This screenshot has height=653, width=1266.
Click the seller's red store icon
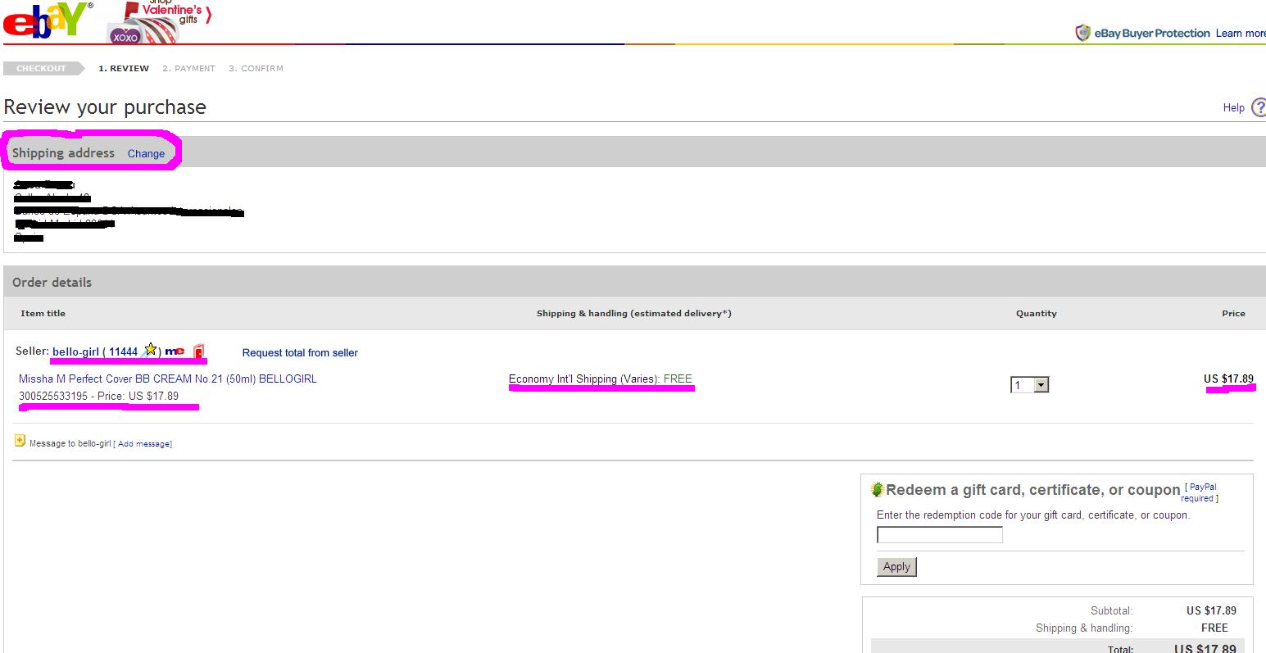tap(198, 351)
